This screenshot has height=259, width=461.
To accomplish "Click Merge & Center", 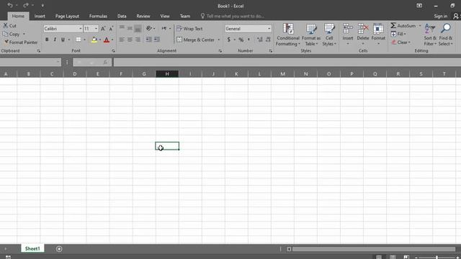I will tap(196, 40).
